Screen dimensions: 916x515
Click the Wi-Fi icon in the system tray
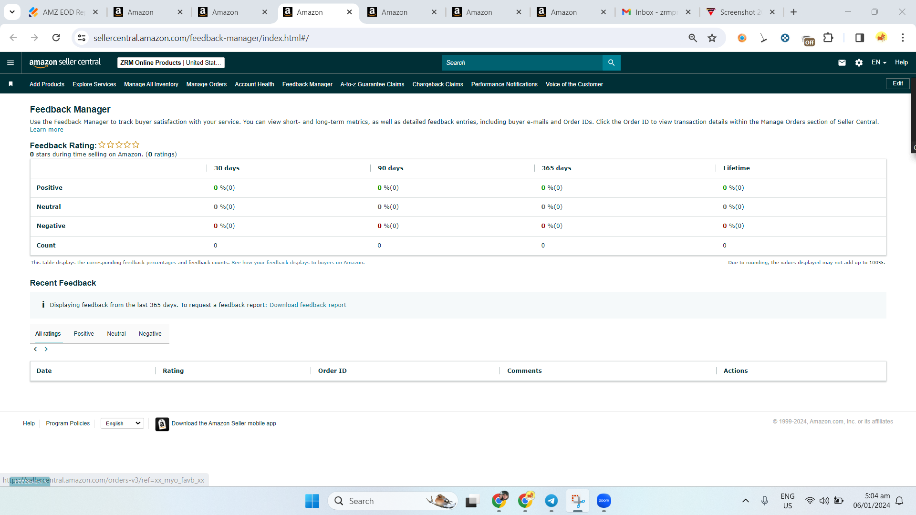click(810, 501)
